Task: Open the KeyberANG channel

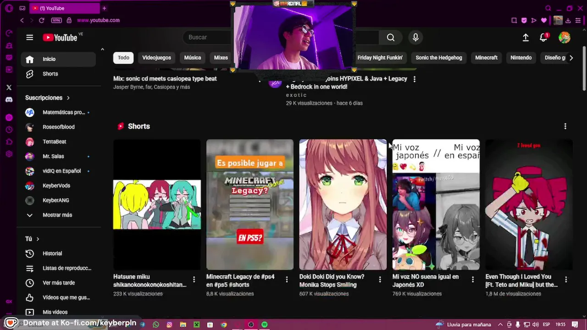Action: pos(58,200)
